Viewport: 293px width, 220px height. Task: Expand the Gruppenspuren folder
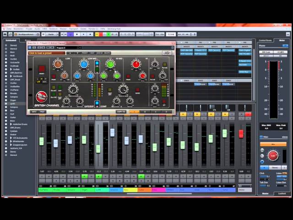pos(11,145)
